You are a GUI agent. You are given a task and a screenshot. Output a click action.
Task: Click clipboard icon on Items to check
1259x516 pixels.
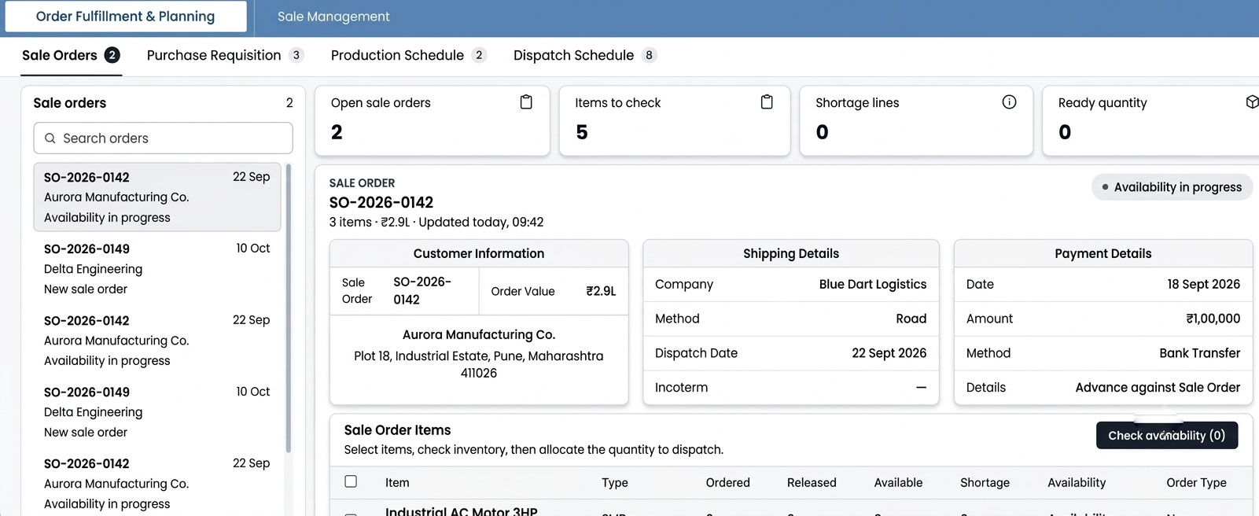[x=767, y=102]
